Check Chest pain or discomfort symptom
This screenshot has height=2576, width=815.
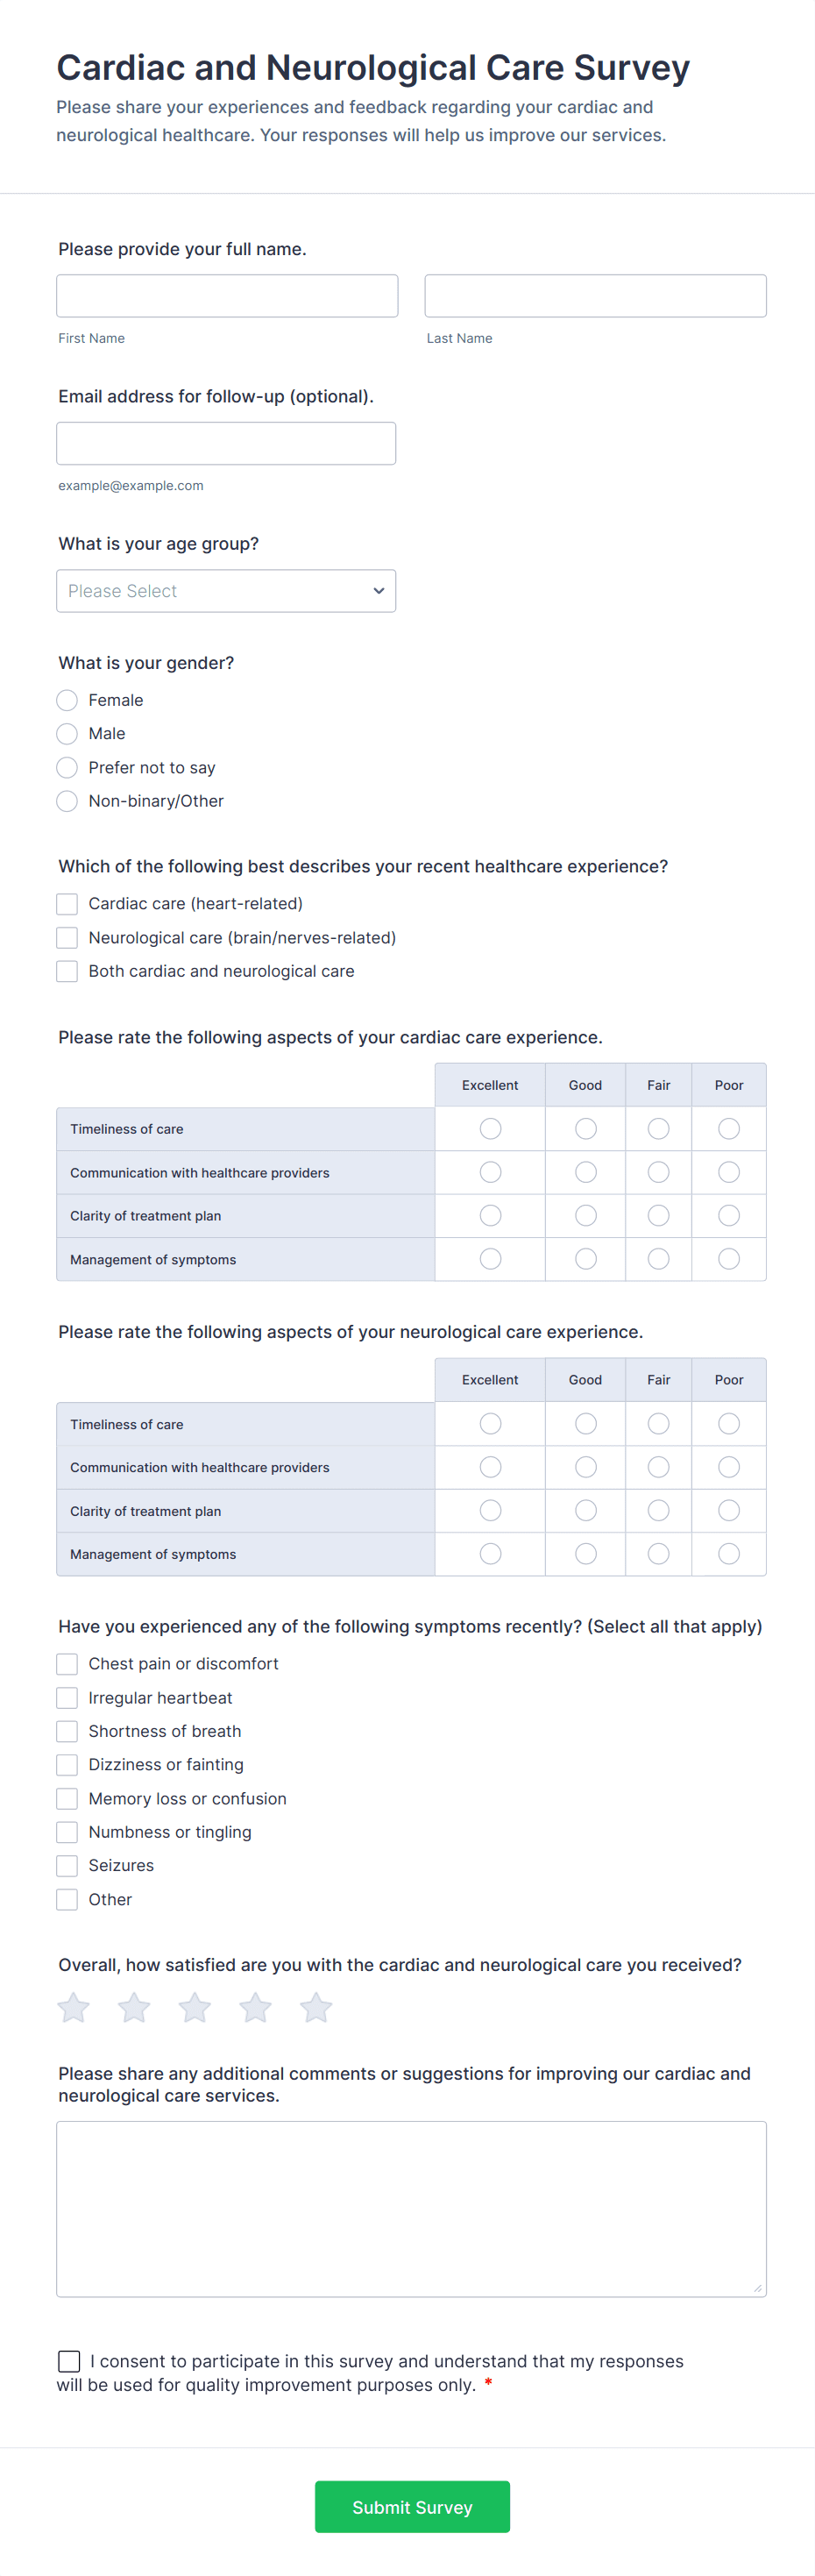67,1664
